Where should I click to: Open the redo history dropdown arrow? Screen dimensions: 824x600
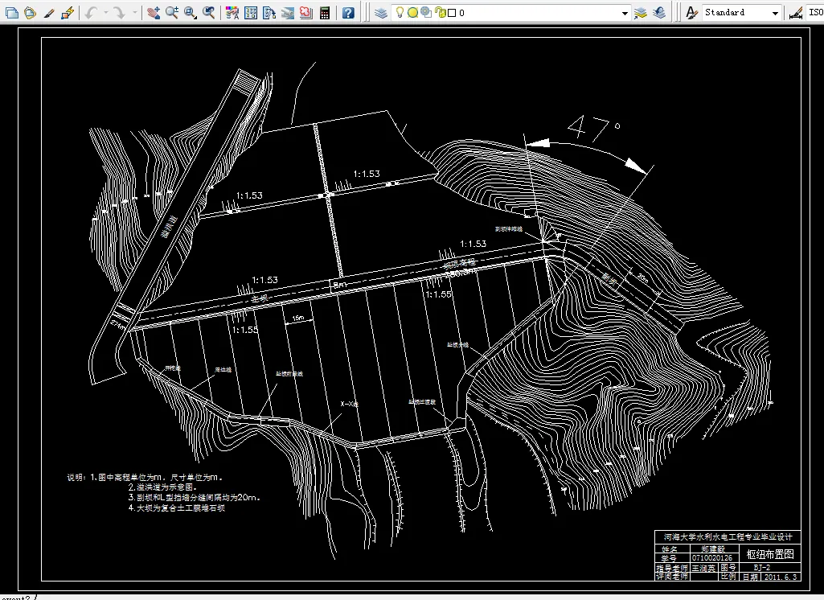134,13
